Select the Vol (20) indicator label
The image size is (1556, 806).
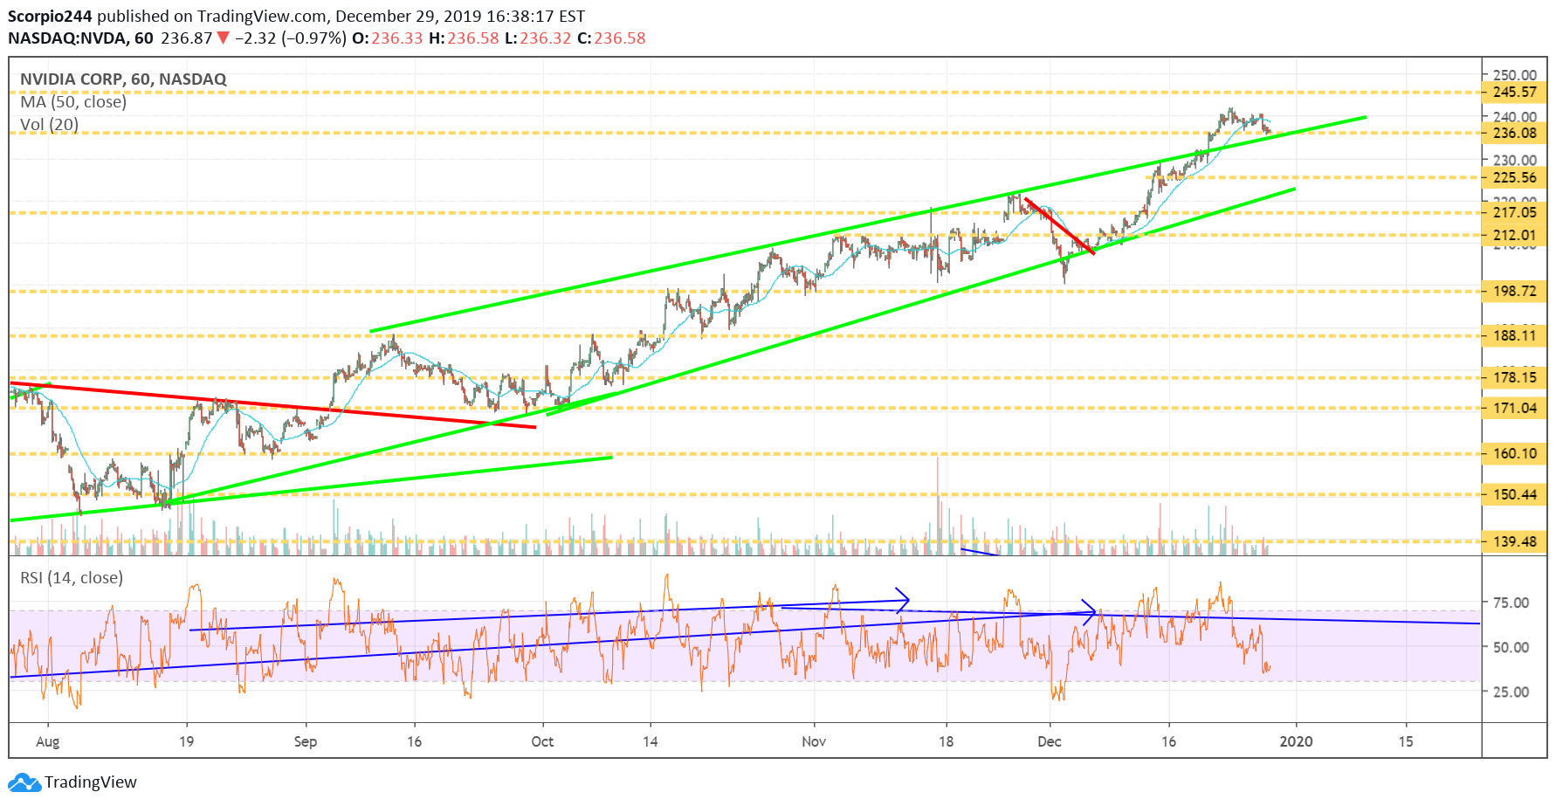[x=49, y=125]
